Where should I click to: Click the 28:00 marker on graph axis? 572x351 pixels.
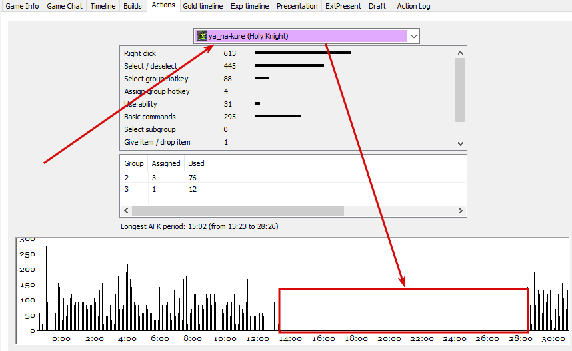(521, 339)
